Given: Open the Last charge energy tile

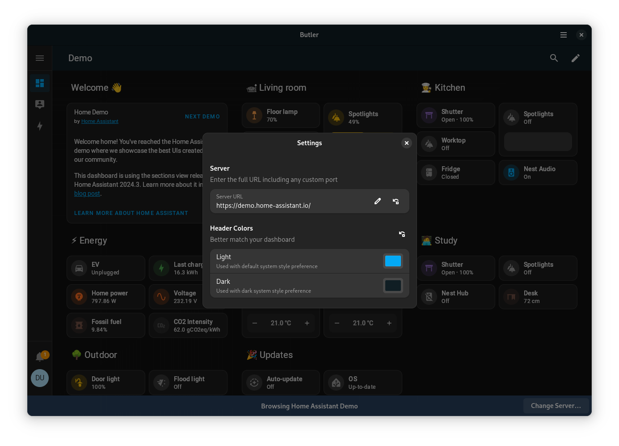Looking at the screenshot, I should click(176, 268).
